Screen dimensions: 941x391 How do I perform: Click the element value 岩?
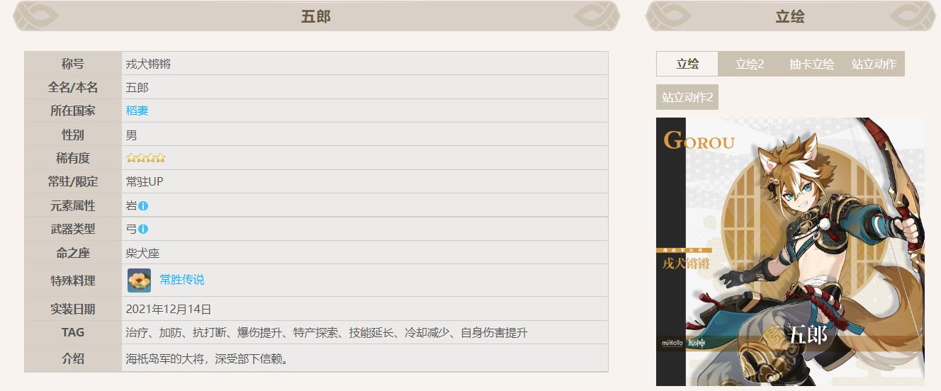tap(132, 205)
